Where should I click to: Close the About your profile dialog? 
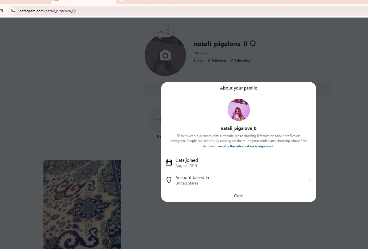point(239,196)
